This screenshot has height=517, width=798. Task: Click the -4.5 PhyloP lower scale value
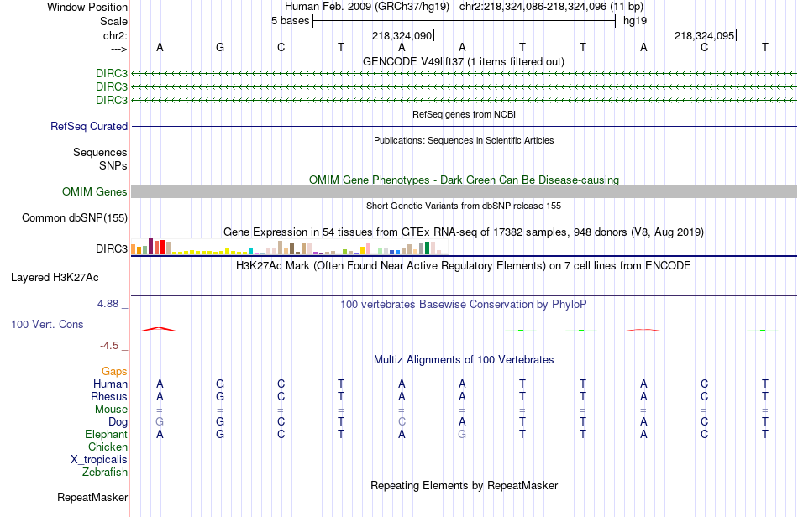tap(109, 346)
